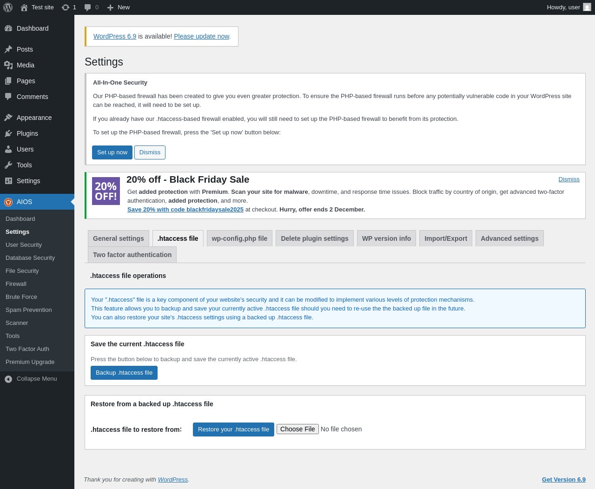
Task: Click the Dashboard gauge icon
Action: click(x=8, y=28)
